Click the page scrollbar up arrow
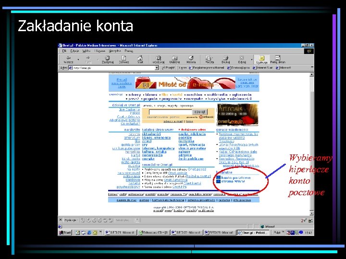Screen dimensions: 346x259 [x=311, y=74]
